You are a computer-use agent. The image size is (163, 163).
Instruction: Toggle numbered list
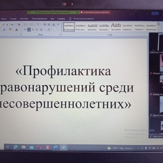(31, 24)
